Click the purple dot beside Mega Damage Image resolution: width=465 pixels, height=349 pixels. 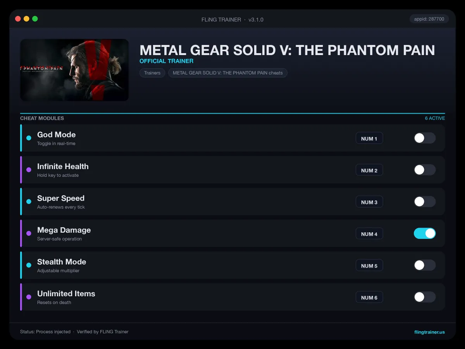[x=29, y=233]
